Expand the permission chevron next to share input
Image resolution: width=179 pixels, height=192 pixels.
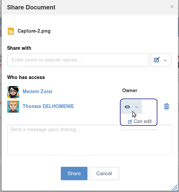point(165,60)
